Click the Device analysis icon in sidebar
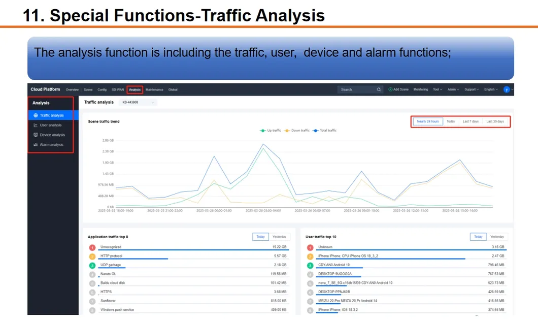Image resolution: width=538 pixels, height=320 pixels. [x=36, y=135]
